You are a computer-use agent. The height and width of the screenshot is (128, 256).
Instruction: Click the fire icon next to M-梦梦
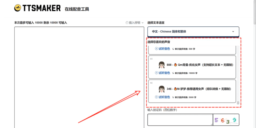pyautogui.click(x=175, y=89)
